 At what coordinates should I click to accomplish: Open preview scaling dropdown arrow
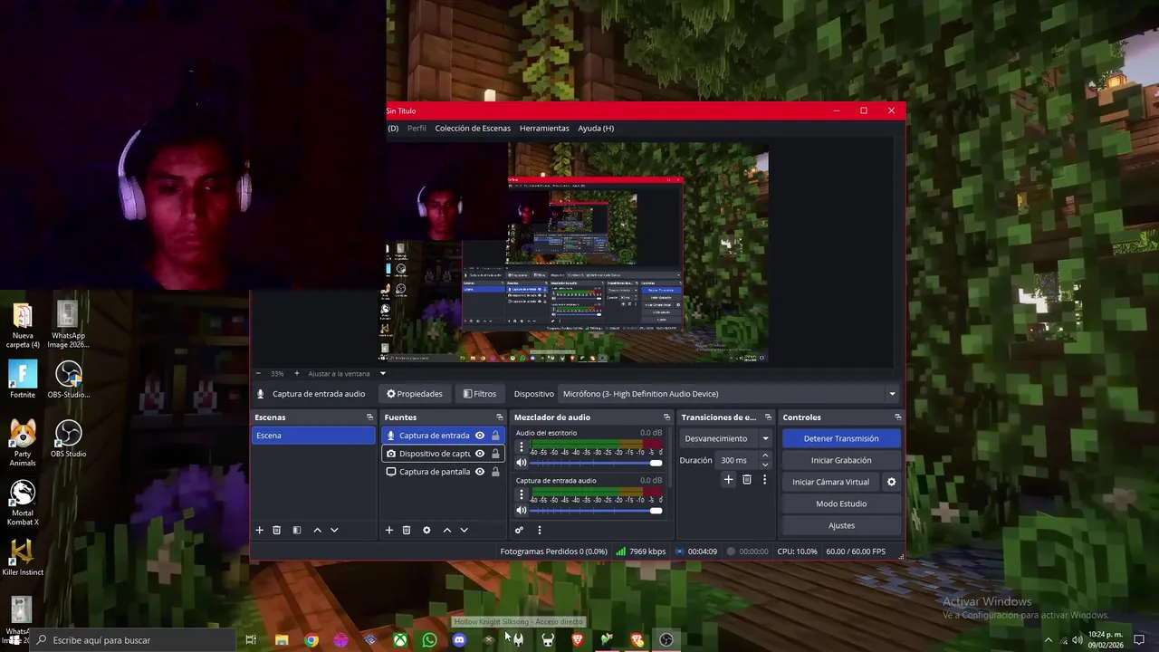(x=382, y=373)
